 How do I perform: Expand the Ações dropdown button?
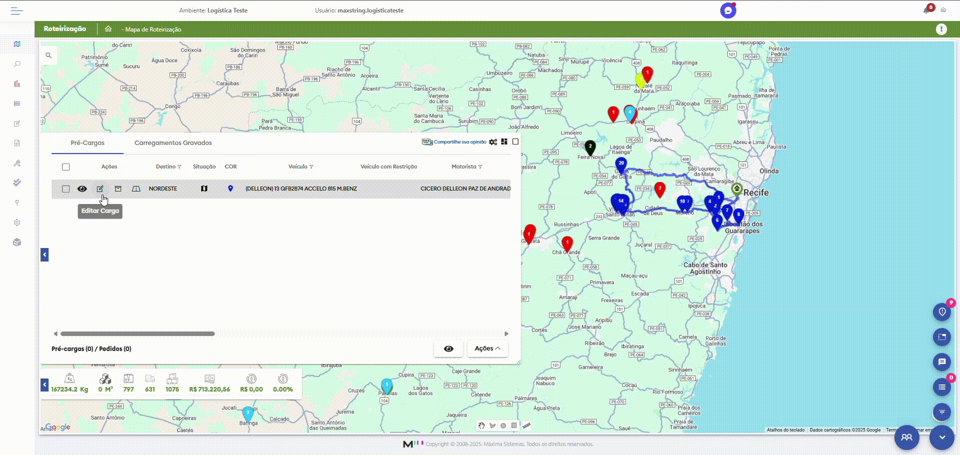tap(487, 348)
